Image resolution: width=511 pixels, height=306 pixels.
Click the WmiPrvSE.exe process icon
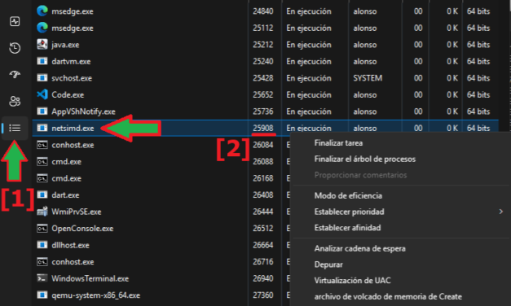[42, 212]
